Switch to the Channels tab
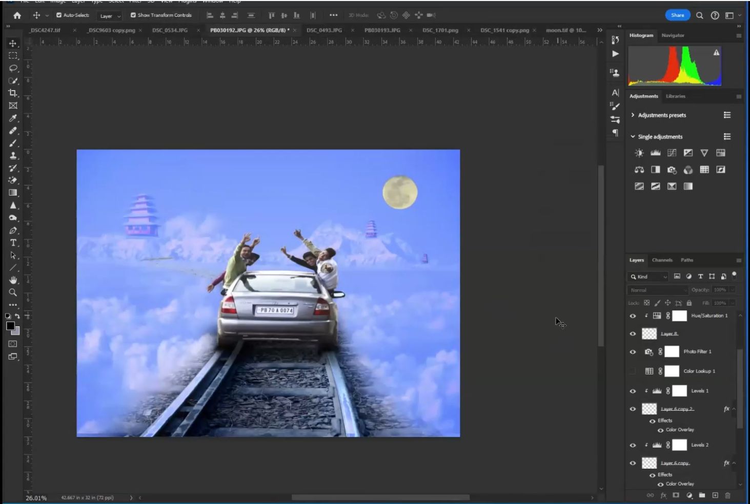 tap(662, 260)
